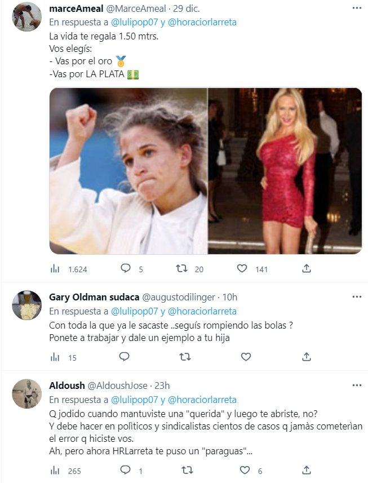View analytics on Aldoush's tweet

tap(55, 470)
